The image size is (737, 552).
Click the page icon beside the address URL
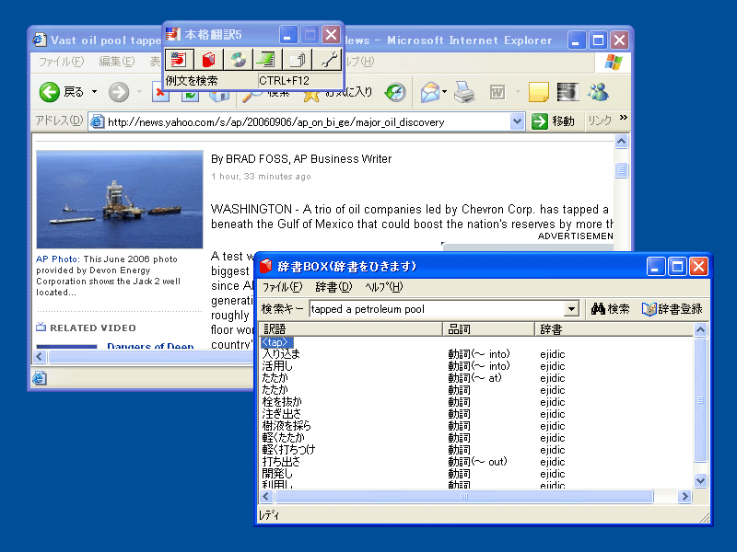[x=98, y=121]
